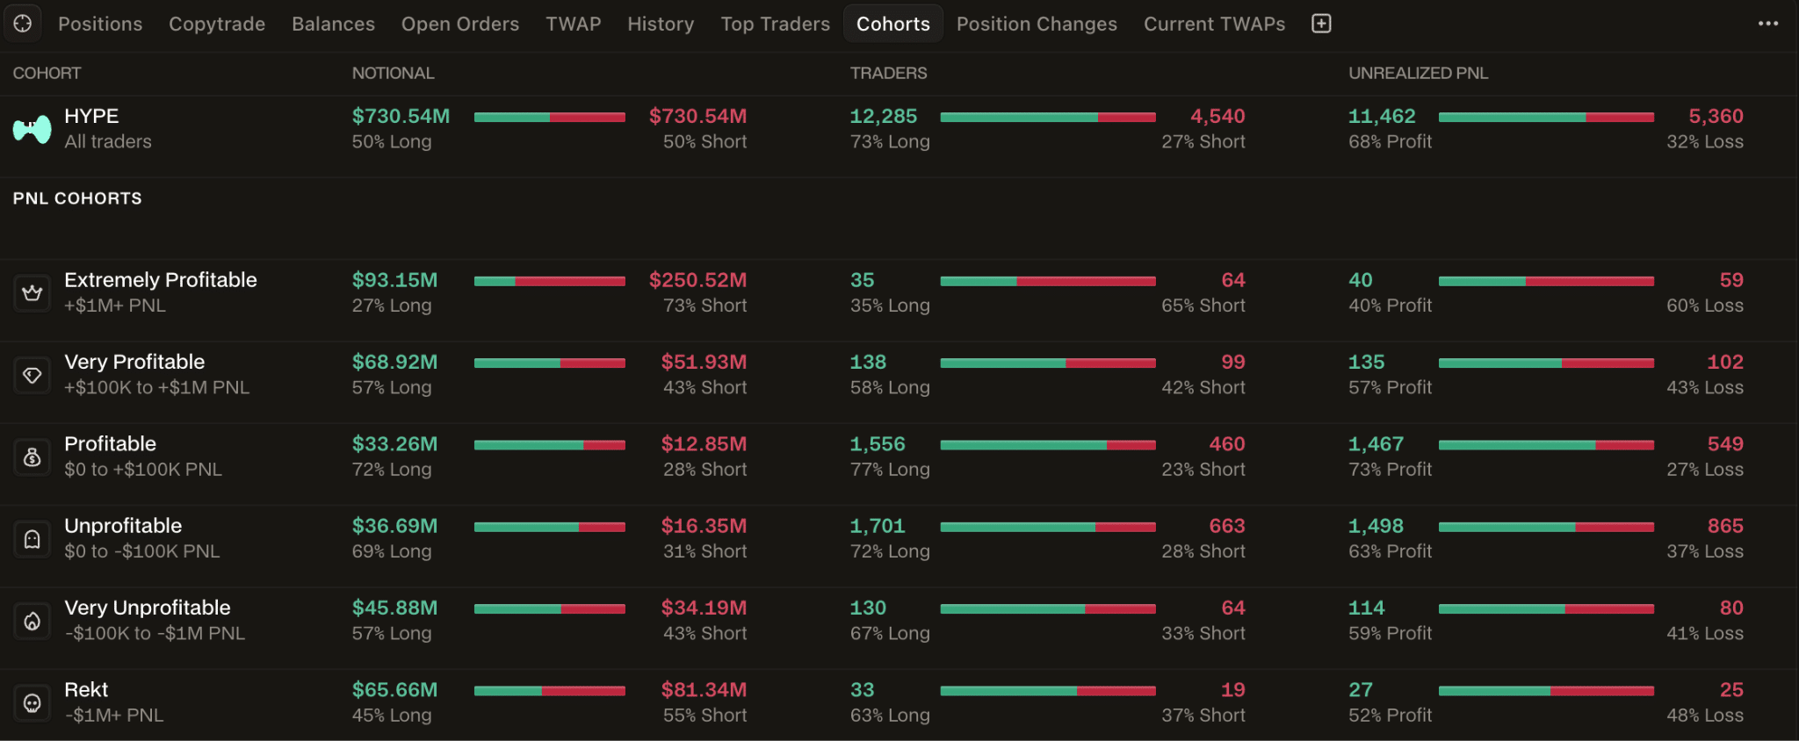Click the flame icon for Very Unprofitable
1799x741 pixels.
pyautogui.click(x=33, y=621)
